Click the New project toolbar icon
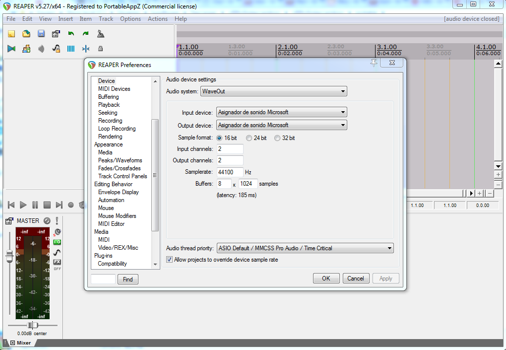506x350 pixels. coord(11,34)
